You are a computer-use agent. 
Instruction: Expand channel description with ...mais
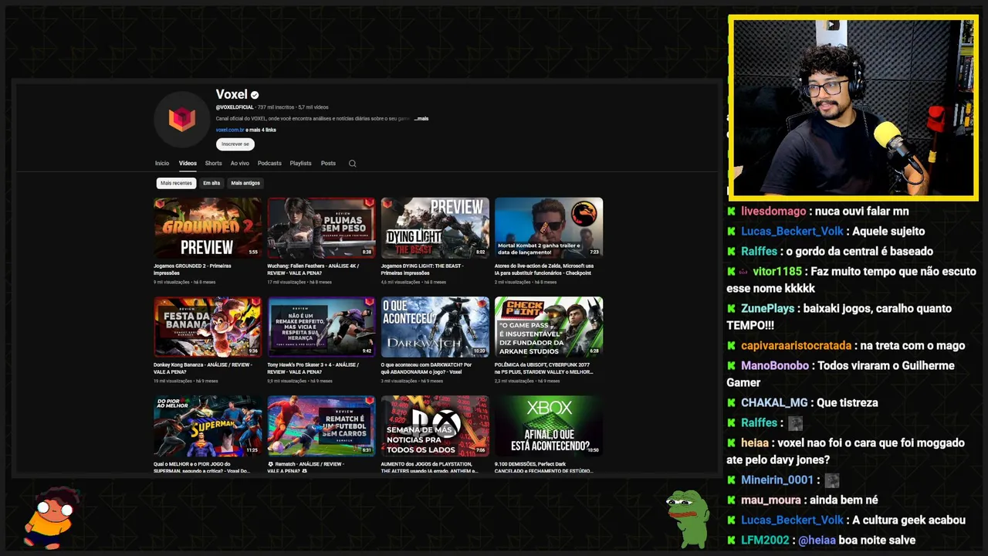click(x=421, y=119)
